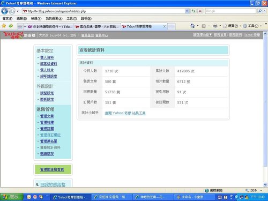Click the second red quick launch icon
The image size is (268, 201).
pyautogui.click(x=35, y=197)
